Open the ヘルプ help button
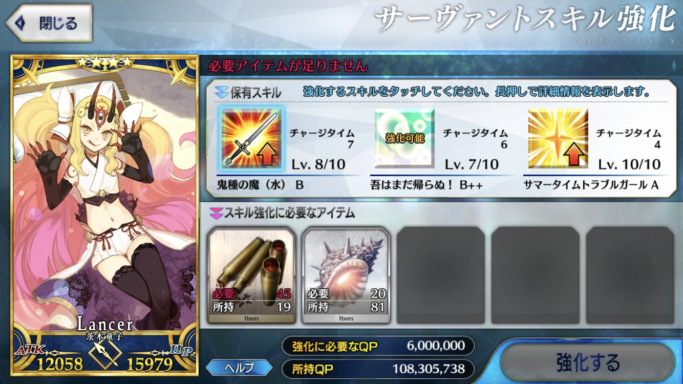This screenshot has width=683, height=384. (x=239, y=368)
